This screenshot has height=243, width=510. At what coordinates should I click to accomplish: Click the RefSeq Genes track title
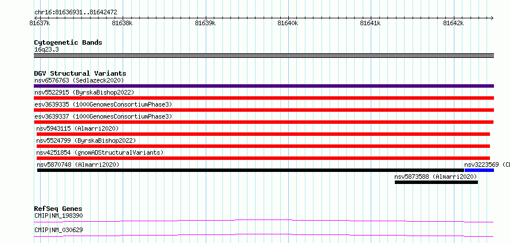tap(58, 209)
